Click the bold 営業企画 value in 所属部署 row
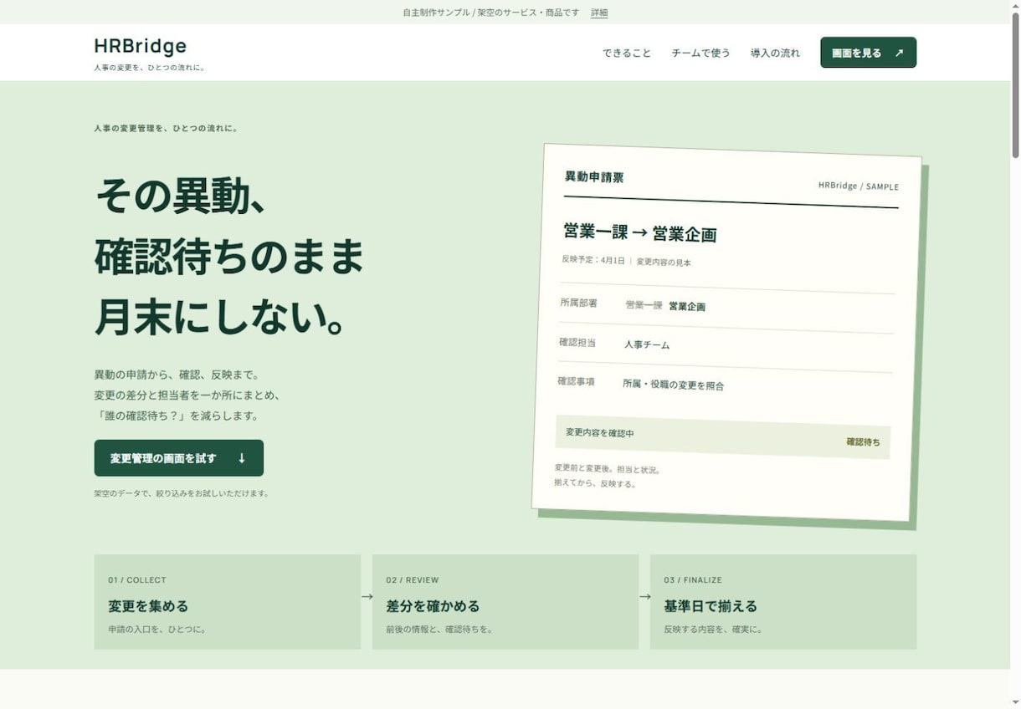Image resolution: width=1021 pixels, height=709 pixels. coord(687,307)
